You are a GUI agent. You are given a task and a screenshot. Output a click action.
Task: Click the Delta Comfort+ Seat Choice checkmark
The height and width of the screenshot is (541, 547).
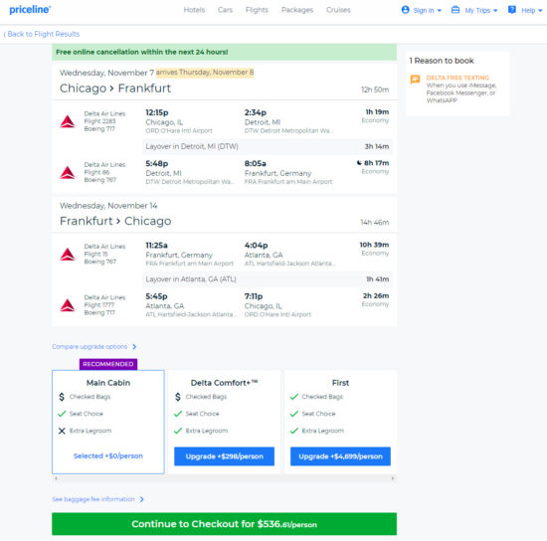click(x=178, y=414)
